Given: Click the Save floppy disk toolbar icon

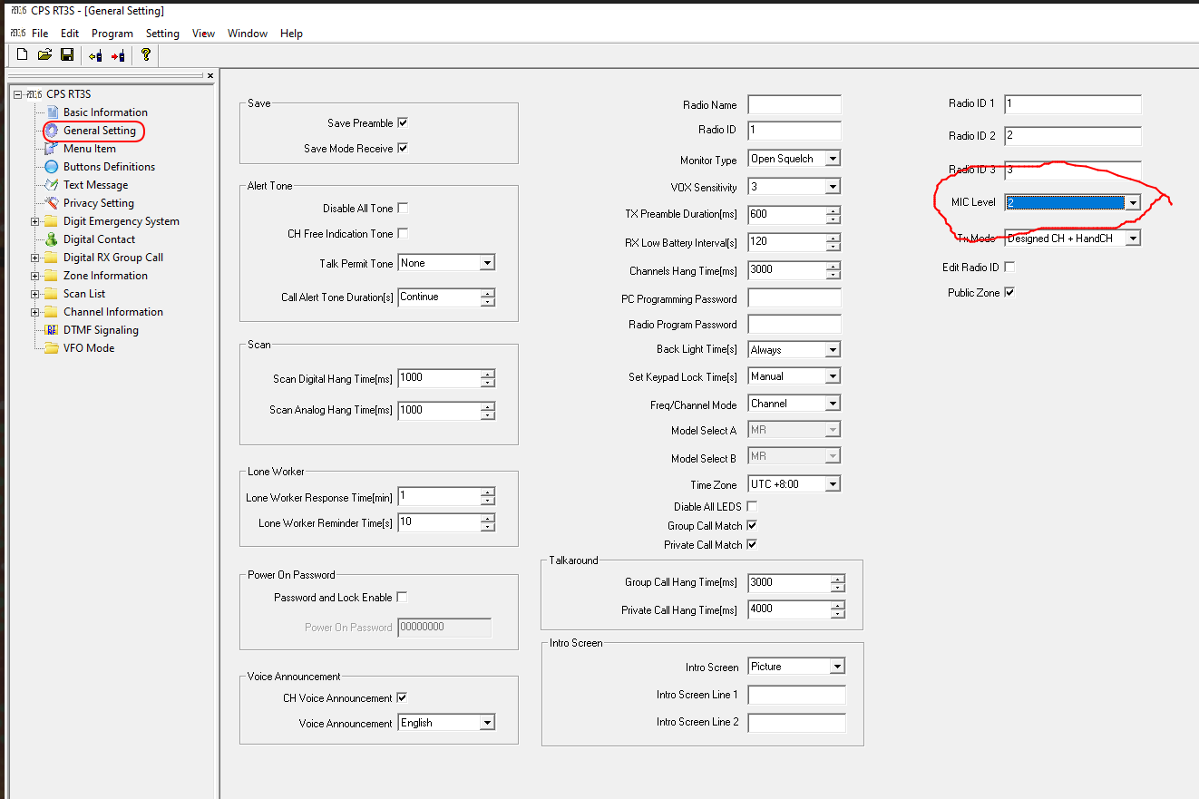Looking at the screenshot, I should (67, 55).
